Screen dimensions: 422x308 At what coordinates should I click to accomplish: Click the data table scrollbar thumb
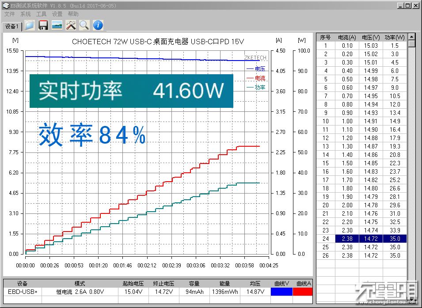411,44
